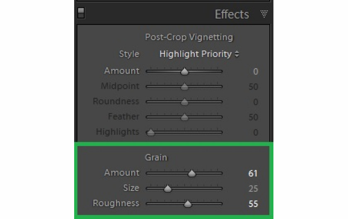
Task: Click the Post-Crop Vignetting heading
Action: pyautogui.click(x=189, y=37)
